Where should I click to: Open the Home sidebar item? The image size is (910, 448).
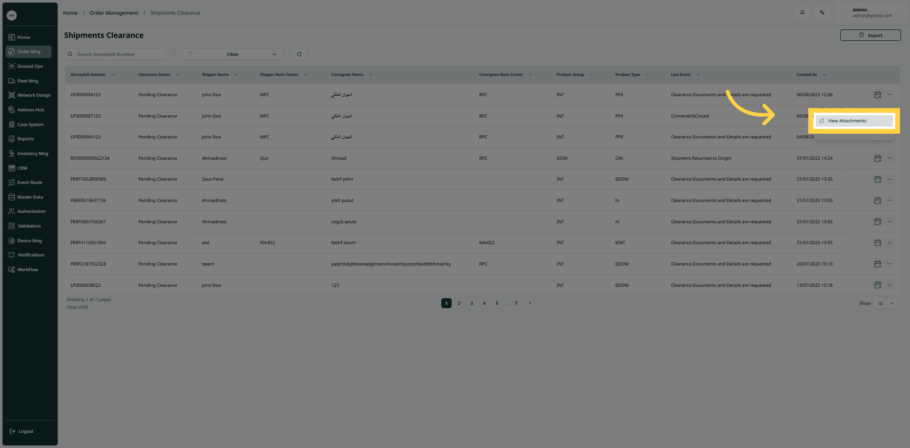point(28,37)
